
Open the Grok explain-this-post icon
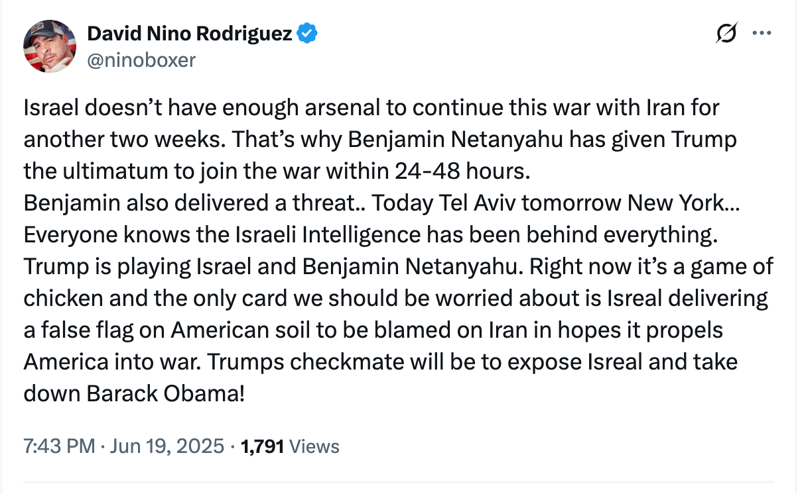(727, 34)
